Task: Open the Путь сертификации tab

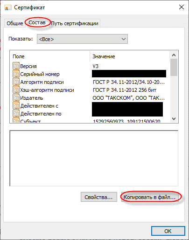Action: [75, 23]
